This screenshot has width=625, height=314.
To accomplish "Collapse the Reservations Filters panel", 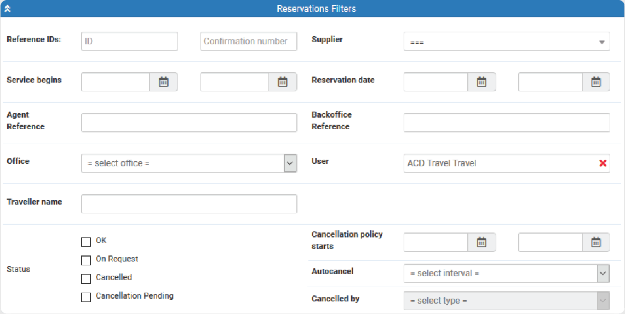I will pyautogui.click(x=7, y=9).
